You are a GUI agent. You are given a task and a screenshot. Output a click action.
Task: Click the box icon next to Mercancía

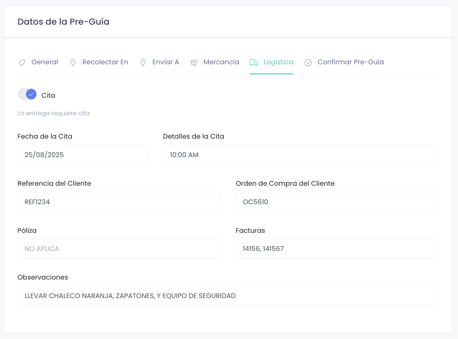pyautogui.click(x=194, y=62)
